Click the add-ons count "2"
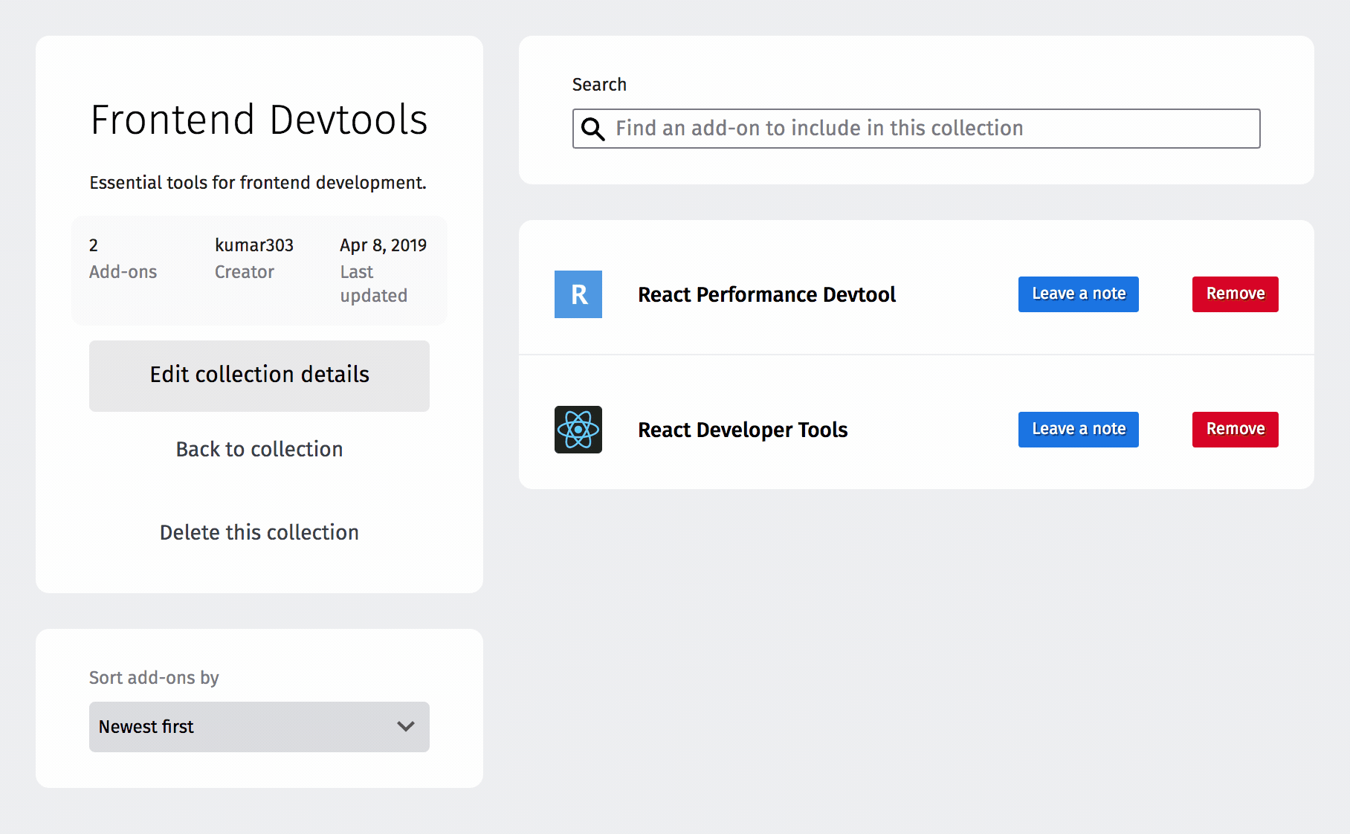The height and width of the screenshot is (834, 1350). click(x=94, y=245)
